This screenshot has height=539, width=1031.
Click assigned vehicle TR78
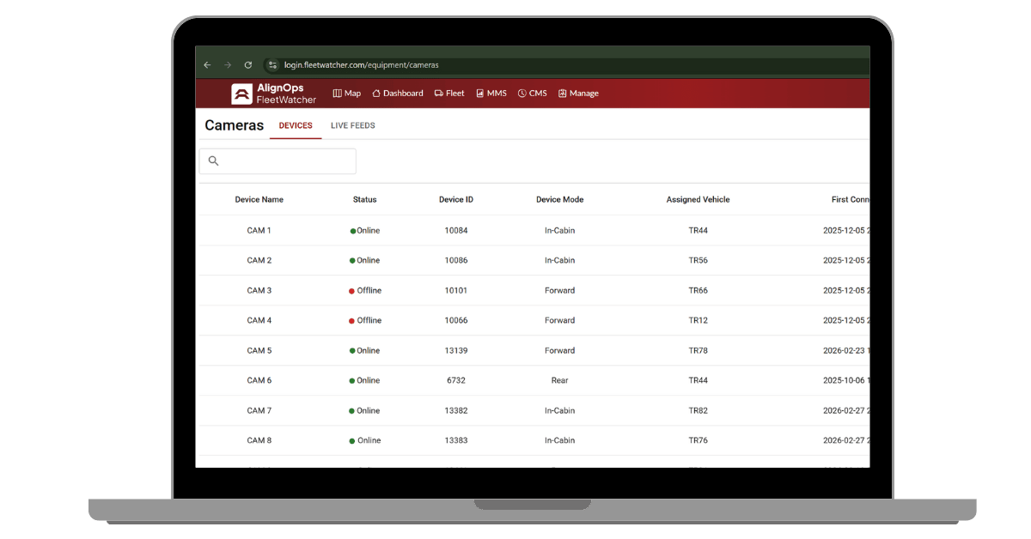[699, 351]
